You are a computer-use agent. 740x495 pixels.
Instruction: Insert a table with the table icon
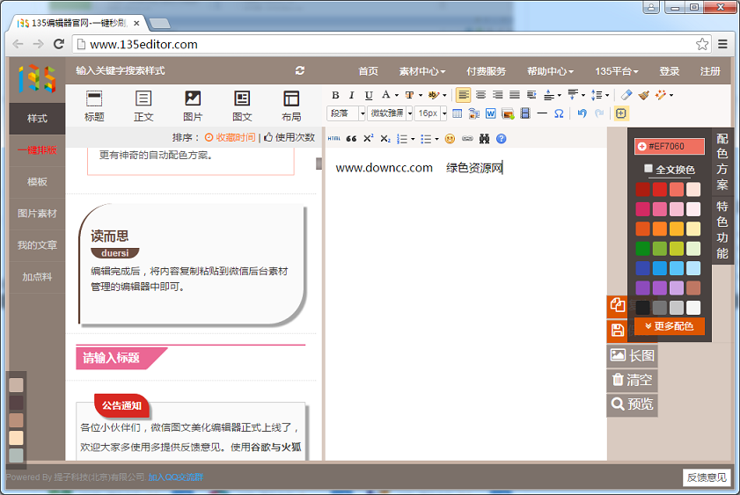(x=457, y=113)
